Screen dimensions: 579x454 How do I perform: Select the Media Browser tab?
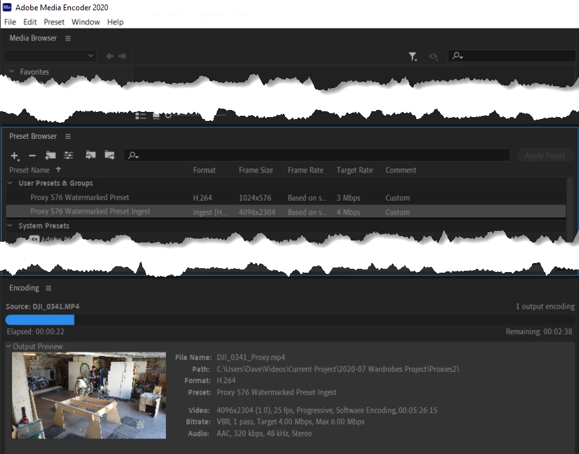[x=33, y=38]
